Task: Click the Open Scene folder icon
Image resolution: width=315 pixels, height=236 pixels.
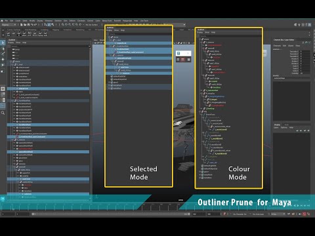Action: tap(25, 25)
